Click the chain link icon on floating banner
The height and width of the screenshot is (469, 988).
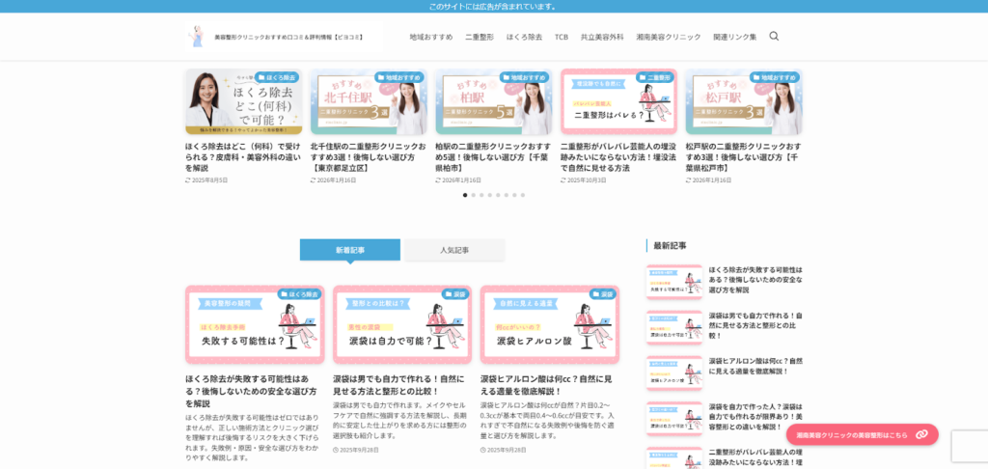921,434
